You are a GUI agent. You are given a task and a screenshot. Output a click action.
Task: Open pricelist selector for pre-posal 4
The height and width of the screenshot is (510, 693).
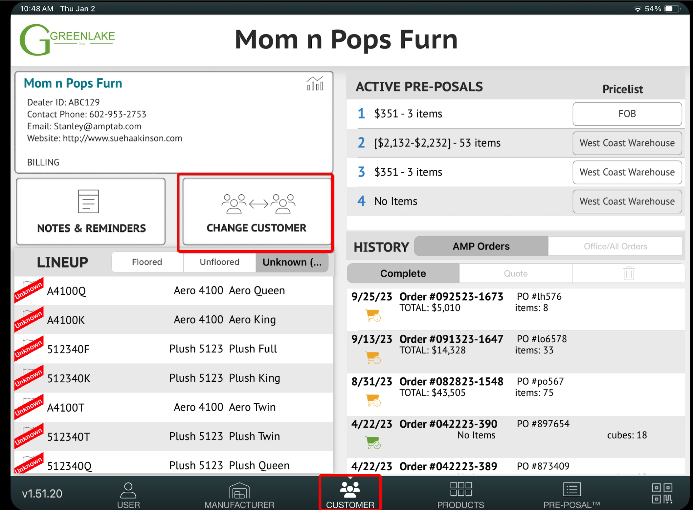627,202
